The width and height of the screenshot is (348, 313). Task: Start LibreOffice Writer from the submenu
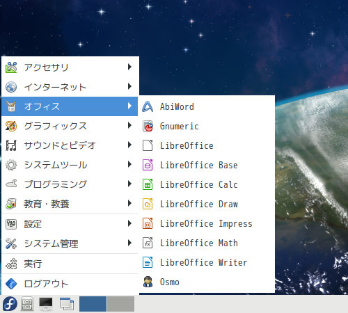207,262
